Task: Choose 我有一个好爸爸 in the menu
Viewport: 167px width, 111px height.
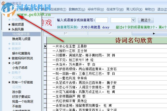Action: click(22, 82)
